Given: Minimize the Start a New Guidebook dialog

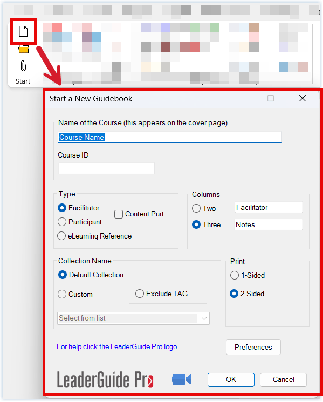Looking at the screenshot, I should pos(239,98).
